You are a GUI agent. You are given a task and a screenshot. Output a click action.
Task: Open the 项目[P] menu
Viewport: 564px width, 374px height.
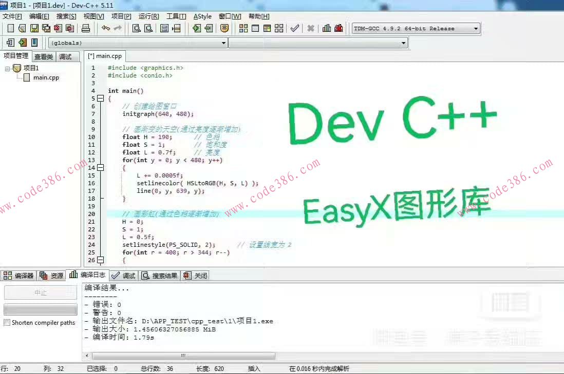click(x=121, y=16)
